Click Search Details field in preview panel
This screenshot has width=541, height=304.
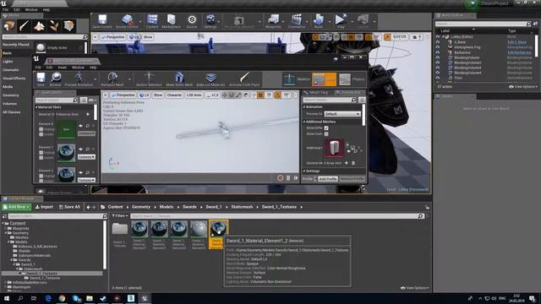(x=330, y=100)
